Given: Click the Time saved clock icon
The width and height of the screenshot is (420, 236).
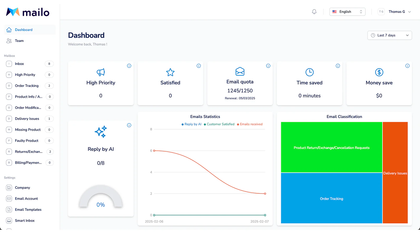Looking at the screenshot, I should tap(309, 72).
